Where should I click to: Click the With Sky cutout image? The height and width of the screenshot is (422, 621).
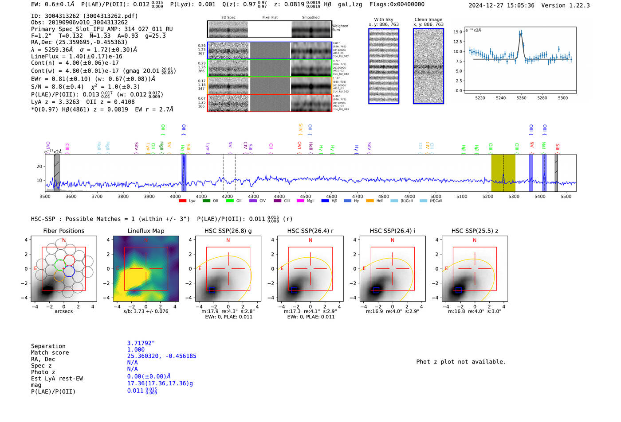click(384, 66)
